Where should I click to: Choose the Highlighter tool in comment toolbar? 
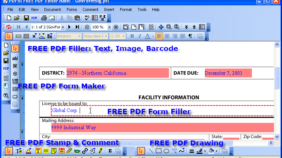(46, 151)
